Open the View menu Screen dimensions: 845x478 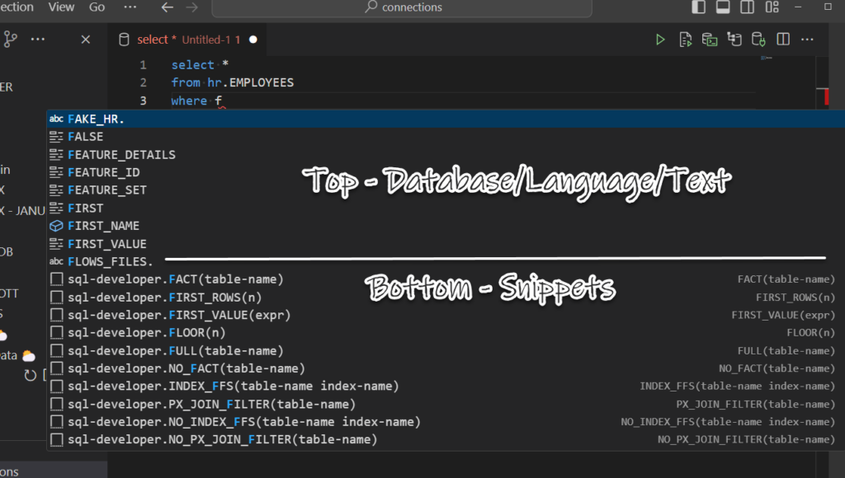(x=61, y=7)
